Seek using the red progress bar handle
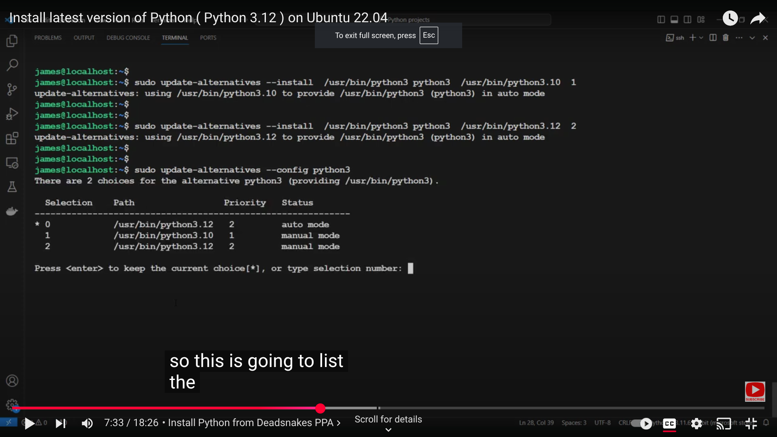This screenshot has height=437, width=777. click(320, 408)
